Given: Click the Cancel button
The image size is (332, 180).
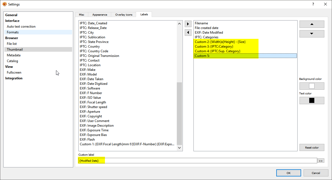Looking at the screenshot, I should 316,173.
